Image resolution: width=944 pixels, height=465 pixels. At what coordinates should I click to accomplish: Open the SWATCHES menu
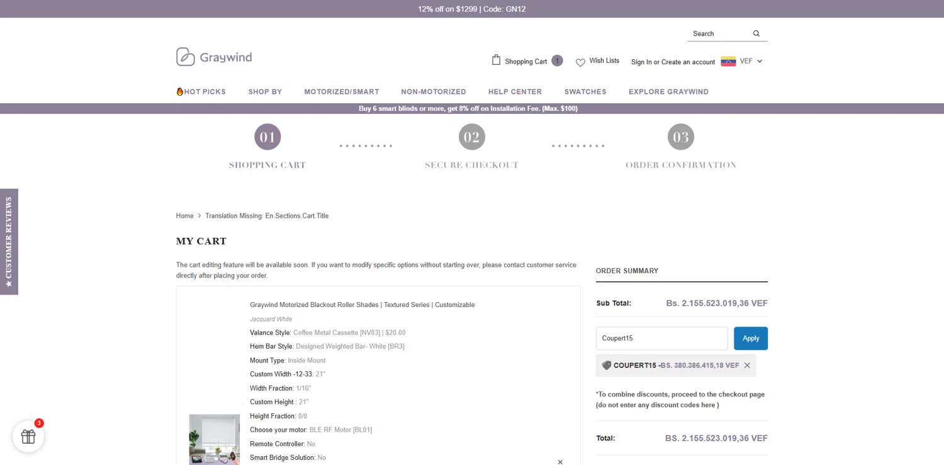click(585, 92)
